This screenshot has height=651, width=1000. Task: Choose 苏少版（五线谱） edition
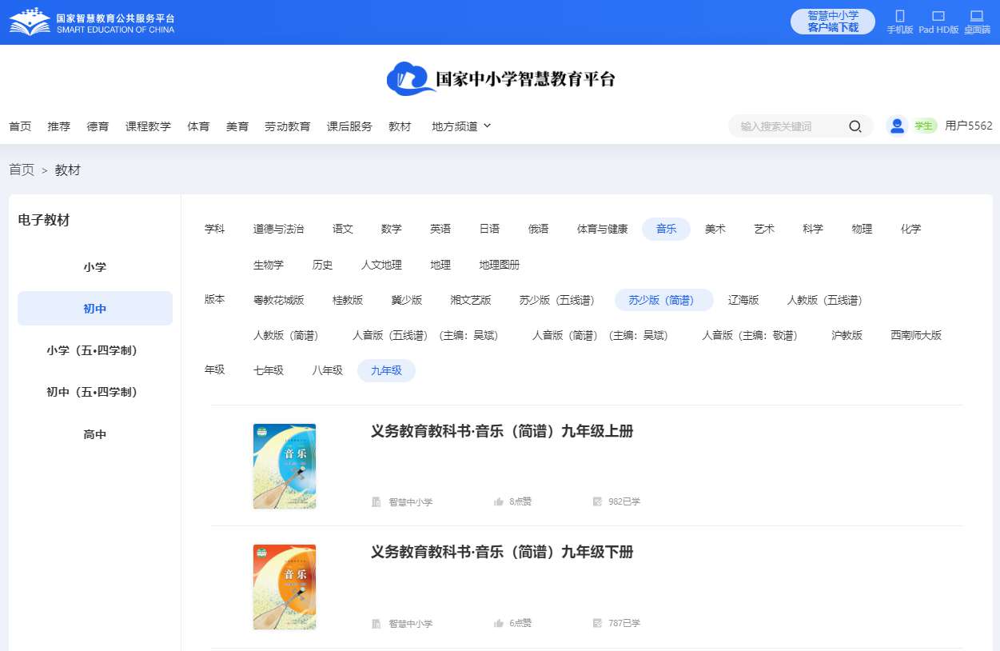coord(560,300)
